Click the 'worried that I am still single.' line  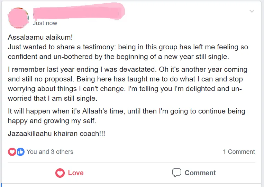[53, 98]
